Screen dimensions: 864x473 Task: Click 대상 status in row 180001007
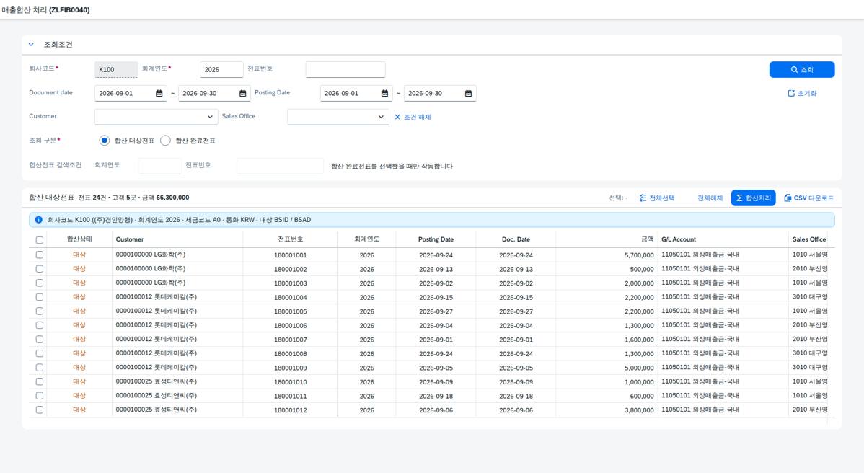[x=79, y=339]
